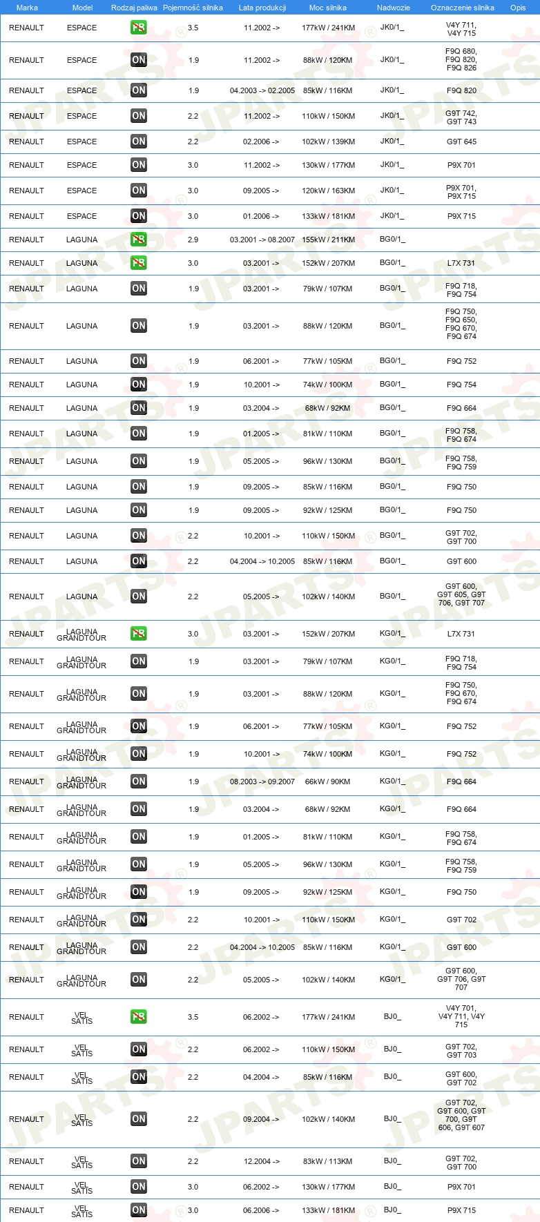Click the '03.2001 -> 08.2007' production years cell
The width and height of the screenshot is (540, 1222).
262,240
